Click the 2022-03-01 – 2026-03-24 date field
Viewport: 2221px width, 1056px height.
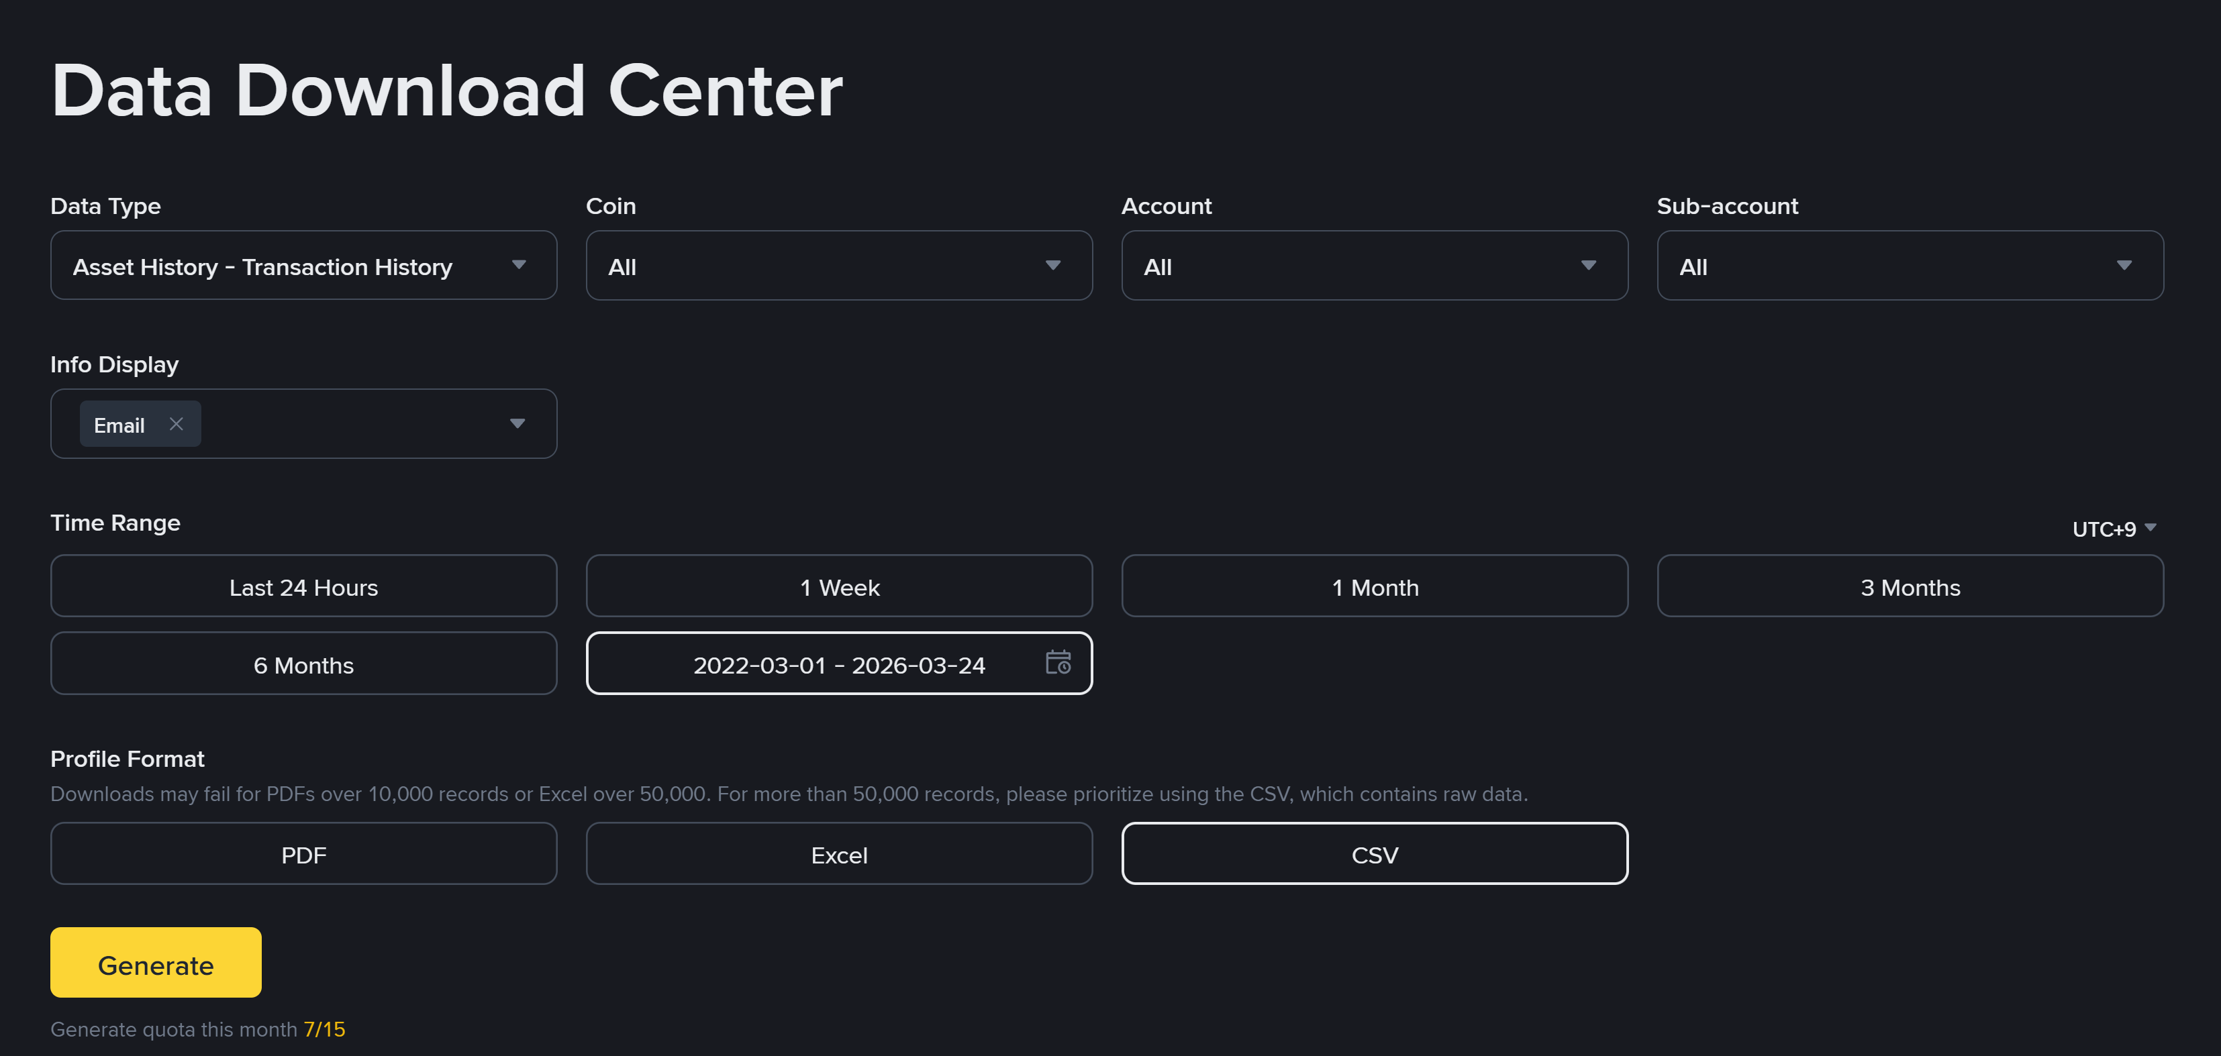[839, 664]
